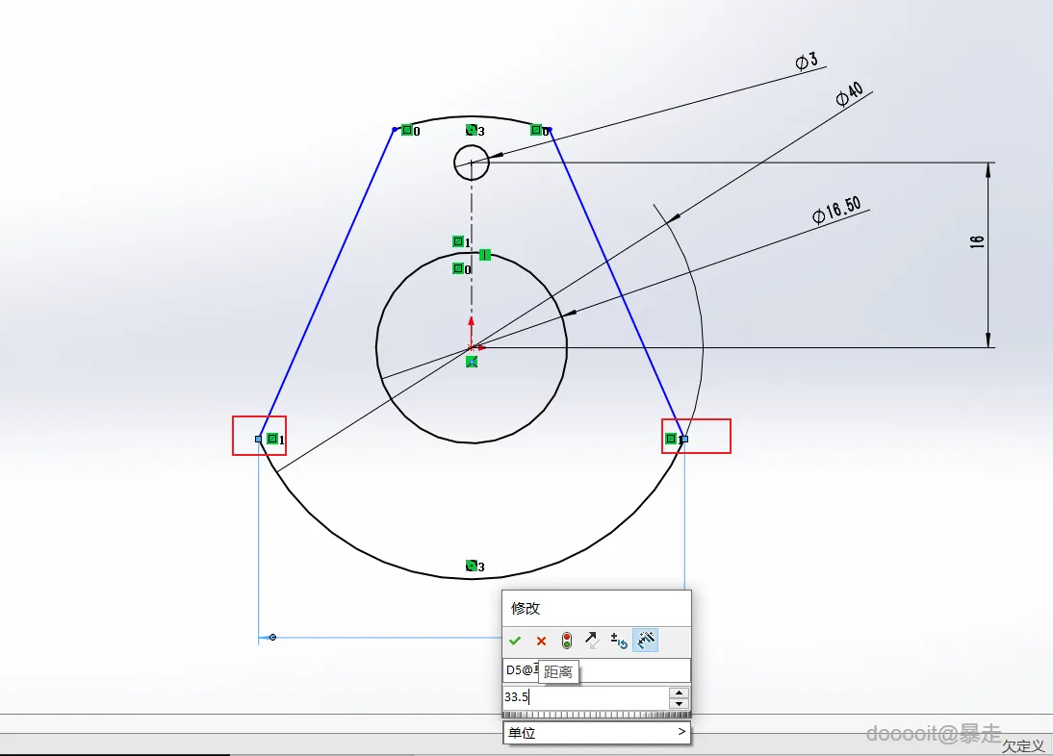Confirm the dimension with the green checkmark
This screenshot has height=756, width=1053.
[515, 641]
